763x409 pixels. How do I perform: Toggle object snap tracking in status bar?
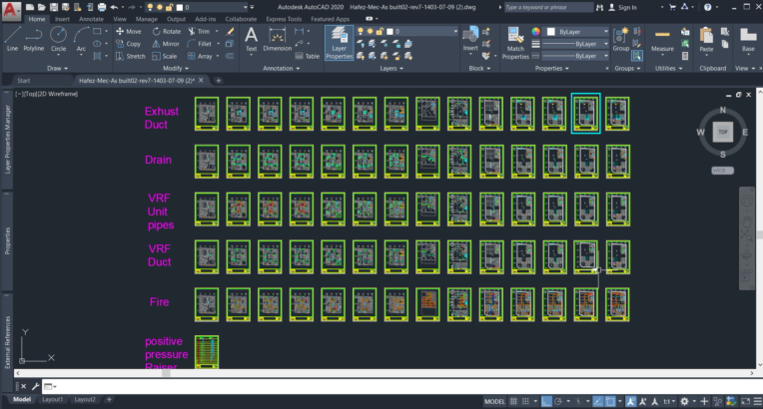pyautogui.click(x=598, y=401)
